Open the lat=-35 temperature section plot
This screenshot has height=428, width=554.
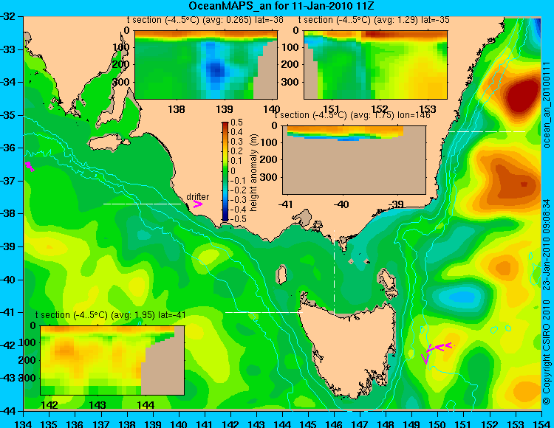coord(375,65)
